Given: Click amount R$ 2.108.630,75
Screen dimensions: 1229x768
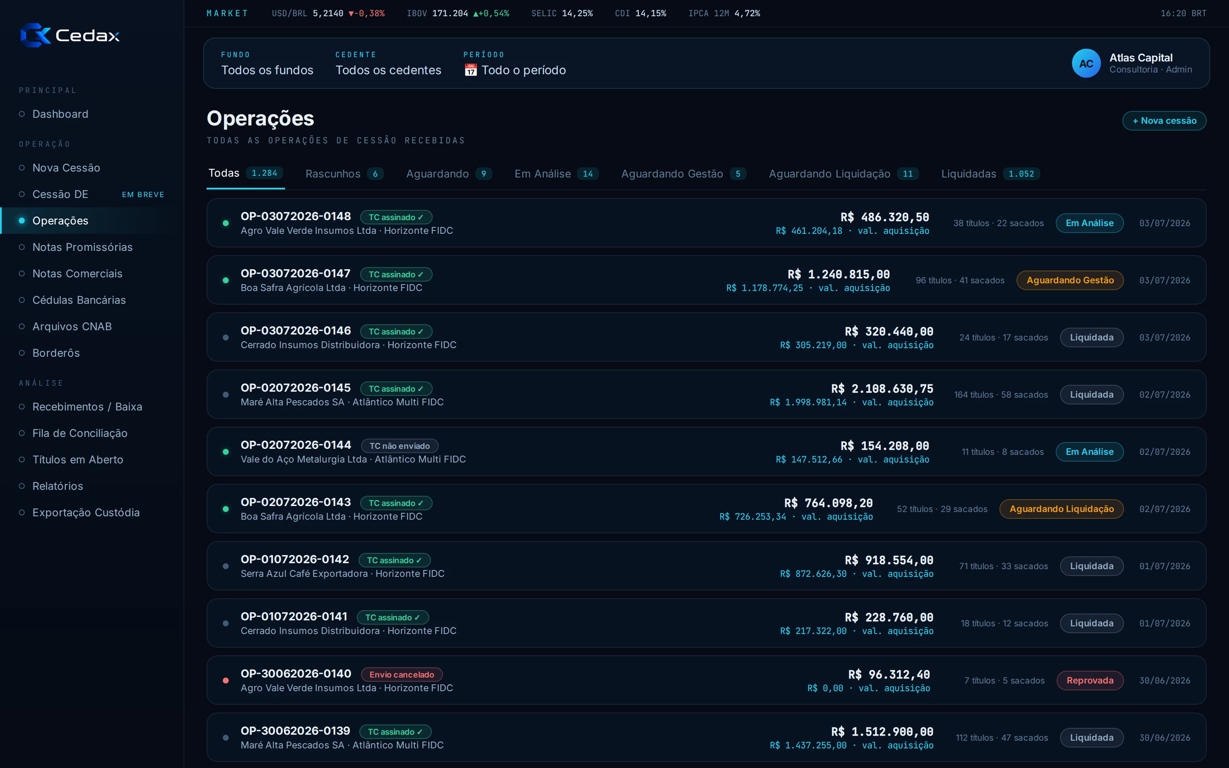Looking at the screenshot, I should point(882,389).
